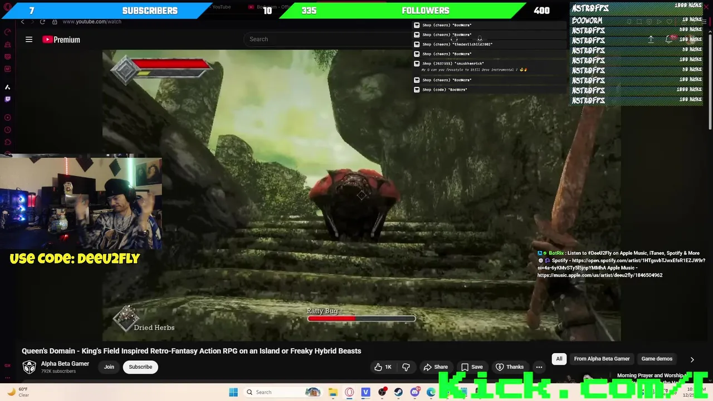This screenshot has width=713, height=401.
Task: Expand more filter chips with the right chevron
Action: tap(692, 359)
